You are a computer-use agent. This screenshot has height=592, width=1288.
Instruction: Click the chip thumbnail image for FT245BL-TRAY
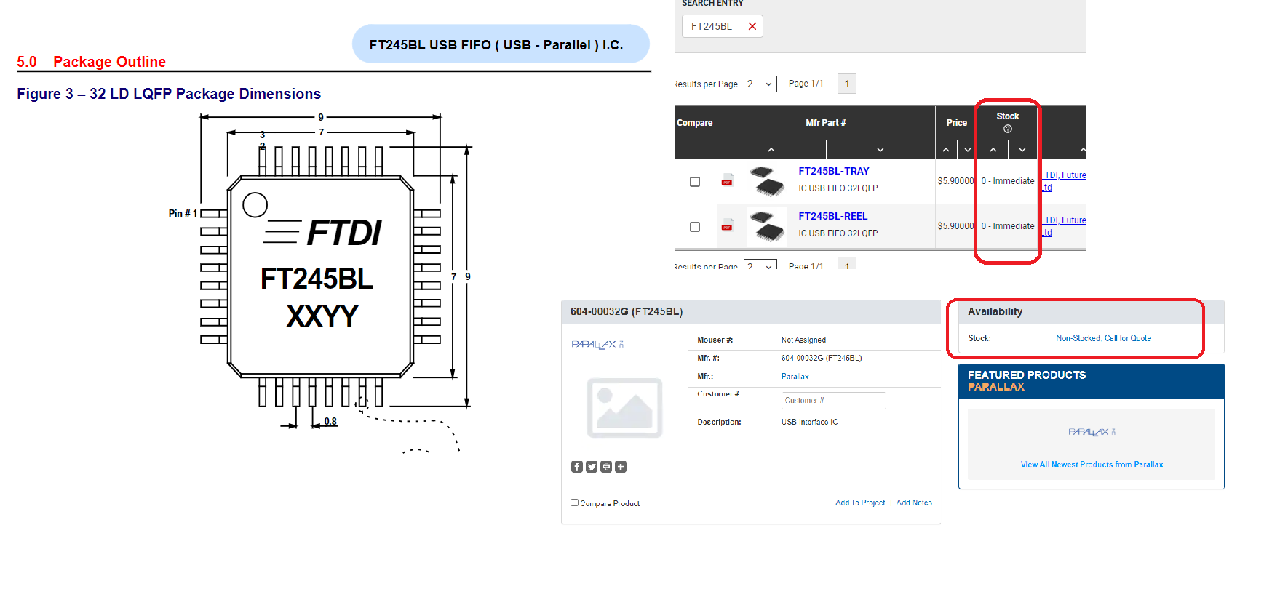(x=767, y=181)
